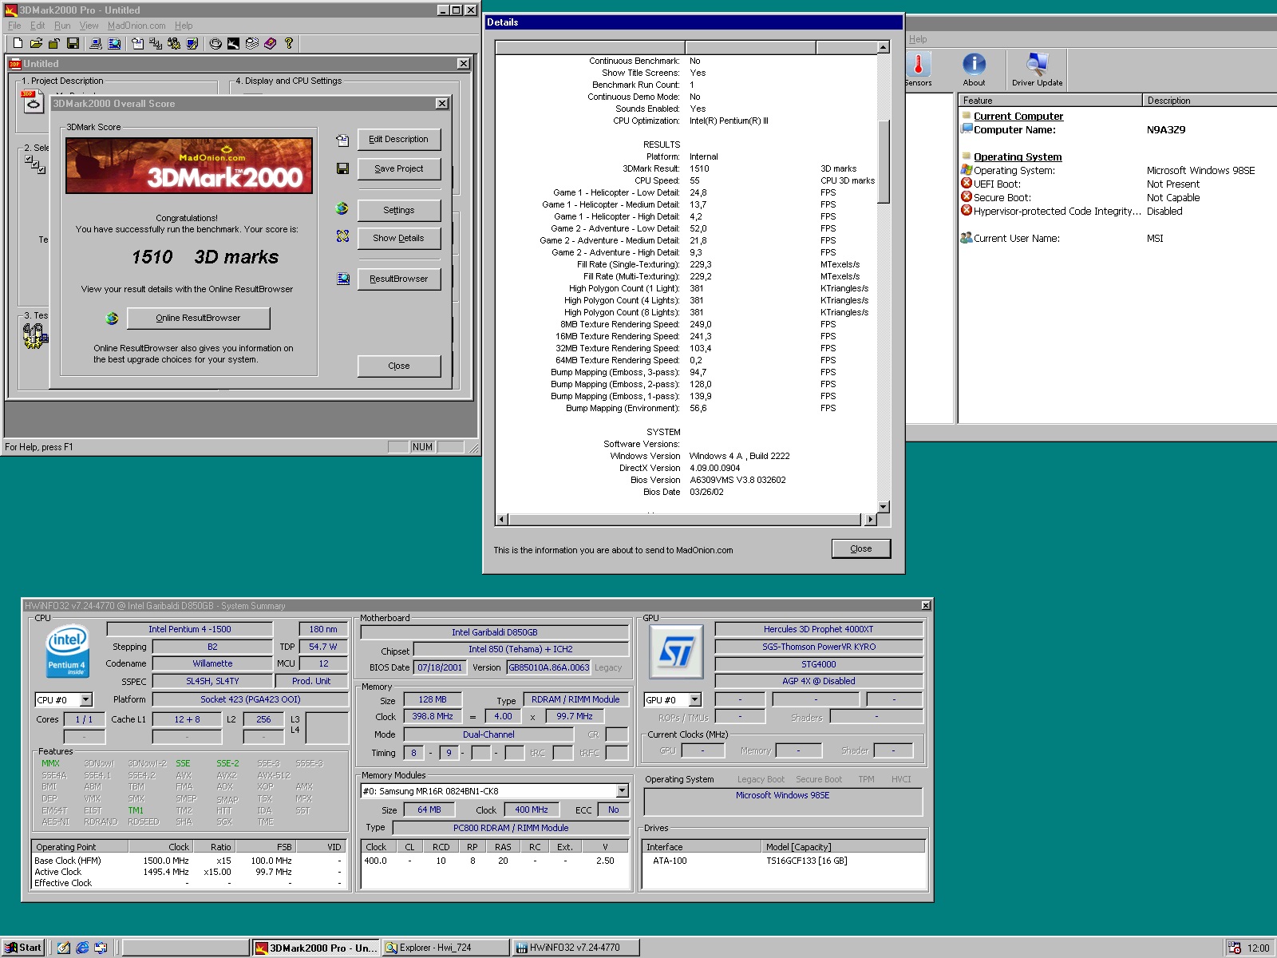Switch to Explorer - Hwi_724 taskbar button
This screenshot has height=958, width=1277.
[x=445, y=948]
